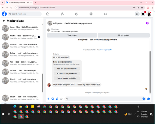The width and height of the screenshot is (155, 124).
Task: Open the View buyer profile link
Action: 106,50
